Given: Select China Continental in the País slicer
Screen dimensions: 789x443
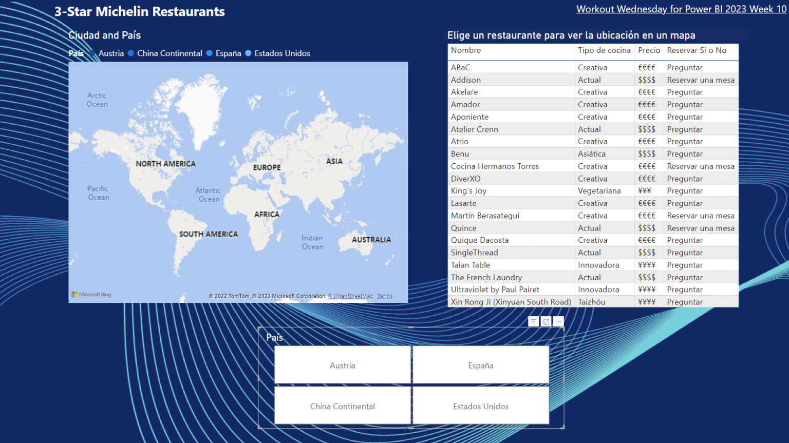Looking at the screenshot, I should (342, 406).
